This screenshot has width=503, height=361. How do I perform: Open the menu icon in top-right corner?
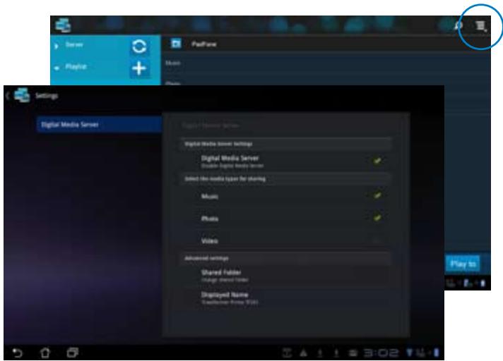coord(481,26)
